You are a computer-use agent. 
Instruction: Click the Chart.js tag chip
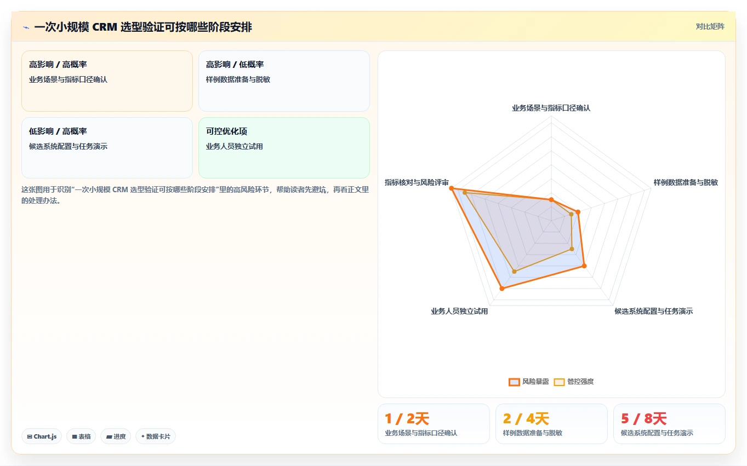pos(42,436)
